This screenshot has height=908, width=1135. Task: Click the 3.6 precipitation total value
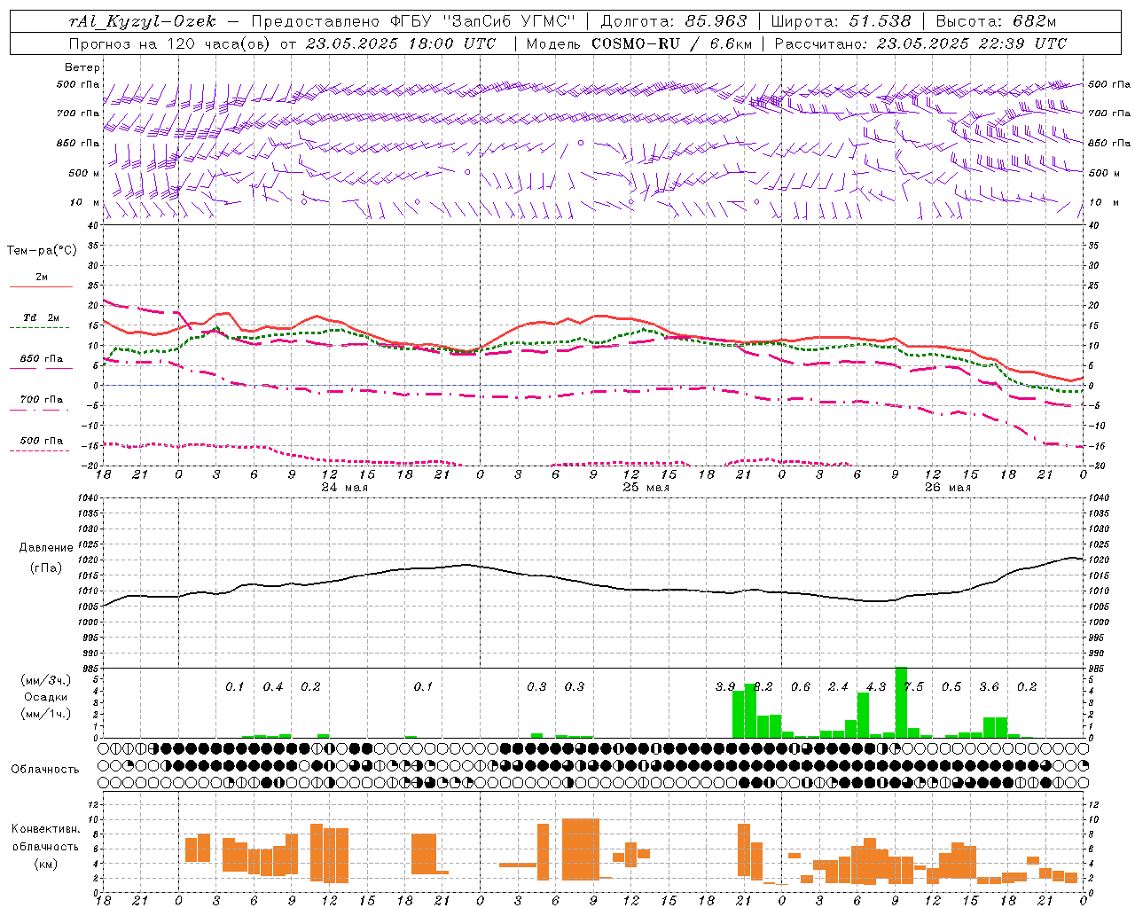pyautogui.click(x=989, y=687)
